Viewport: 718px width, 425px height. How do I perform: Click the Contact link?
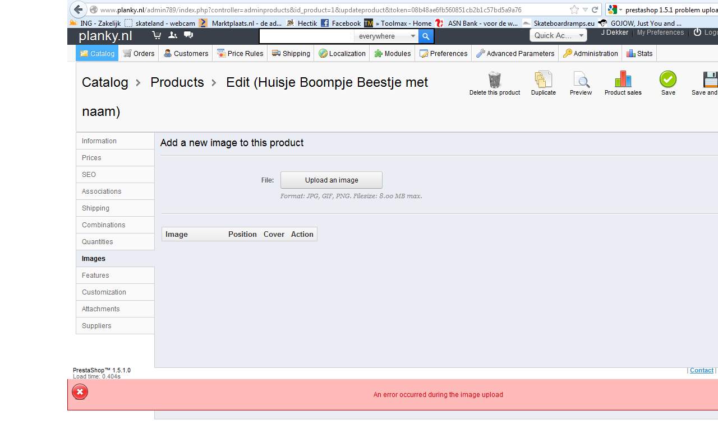[701, 370]
